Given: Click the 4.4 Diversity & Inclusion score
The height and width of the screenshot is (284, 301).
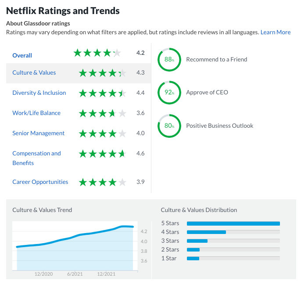Looking at the screenshot, I should click(x=140, y=93).
